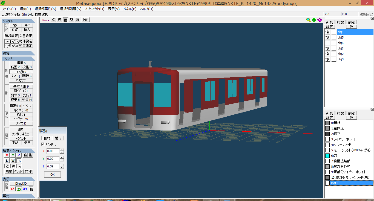This screenshot has height=201, width=374.
Task: Toggle simple display button 簡 in view toolbar
Action: pyautogui.click(x=71, y=20)
